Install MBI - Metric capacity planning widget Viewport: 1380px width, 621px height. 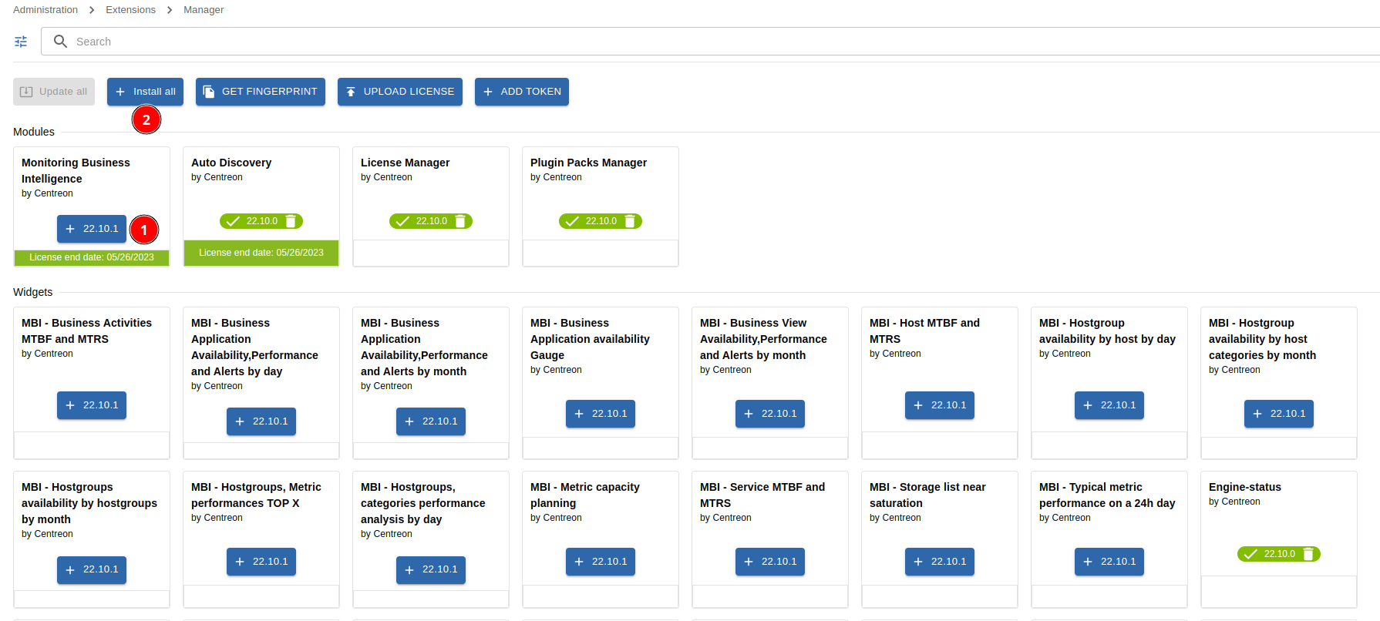(x=600, y=562)
